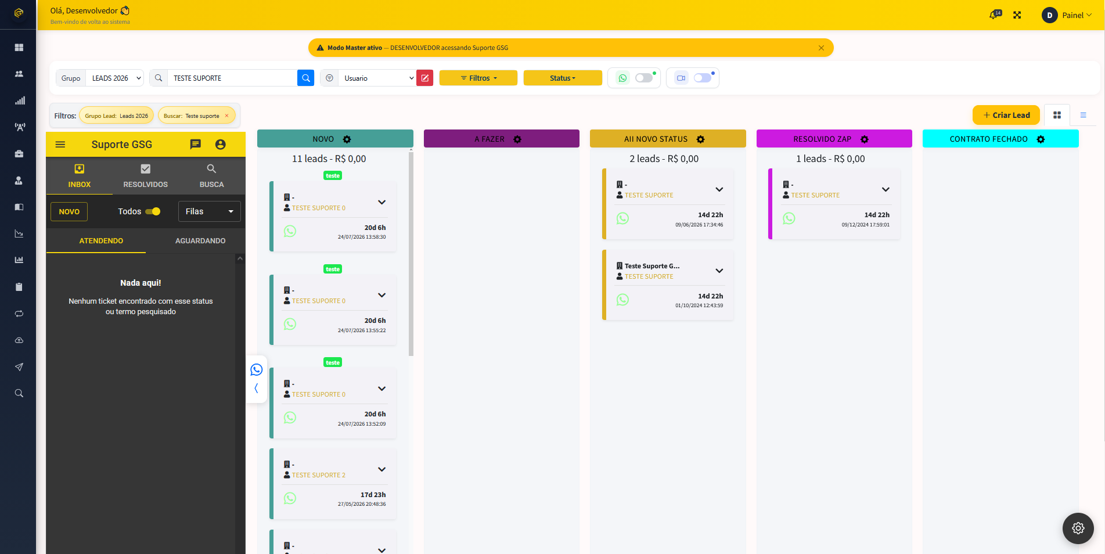Open the Filas dropdown
Viewport: 1105px width, 554px height.
coord(209,211)
